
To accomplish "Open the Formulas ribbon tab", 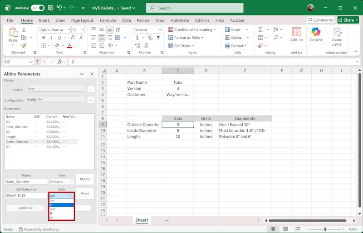I will 108,20.
